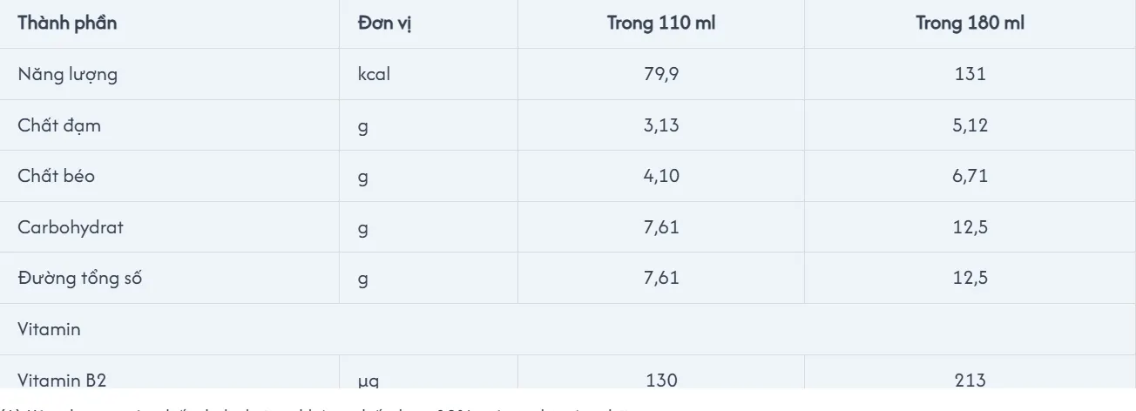The height and width of the screenshot is (411, 1136).
Task: Click the 131 energy value
Action: [970, 74]
